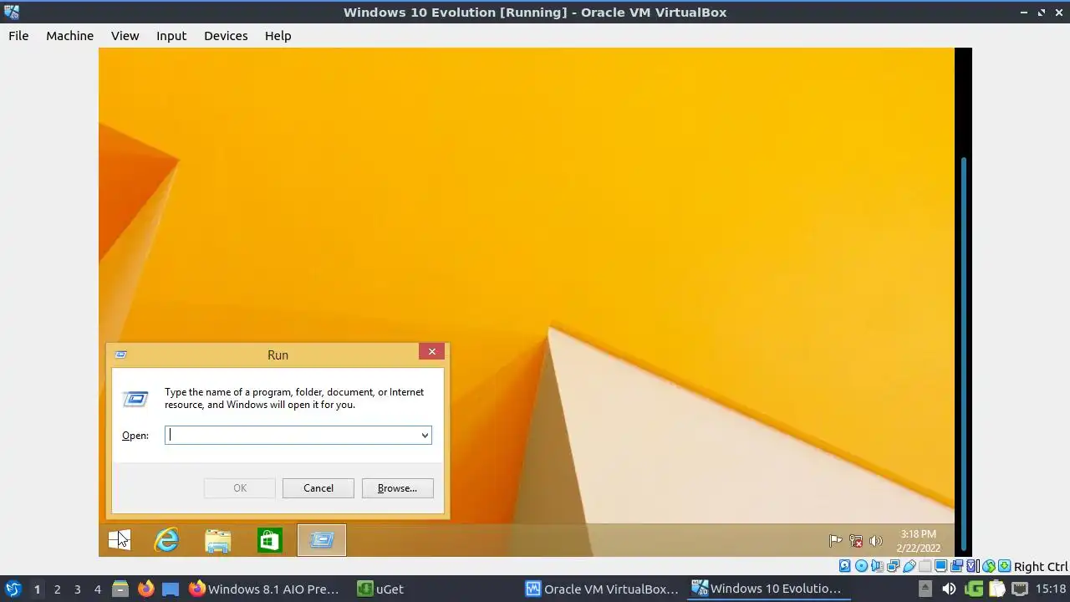Screen dimensions: 1070x602
Task: Click the show desktop blue panel icon
Action: click(171, 589)
